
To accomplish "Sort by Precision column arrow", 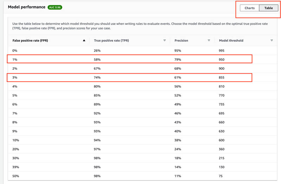I will click(x=209, y=41).
